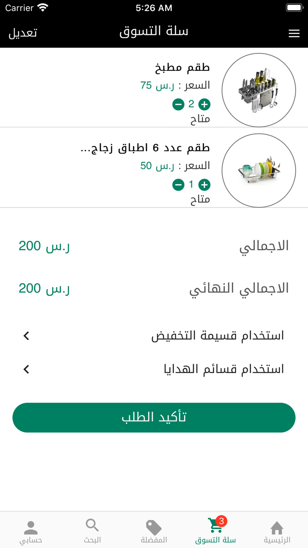Tap the glass plates set product image
Viewport: 308px width, 548px height.
pyautogui.click(x=259, y=170)
